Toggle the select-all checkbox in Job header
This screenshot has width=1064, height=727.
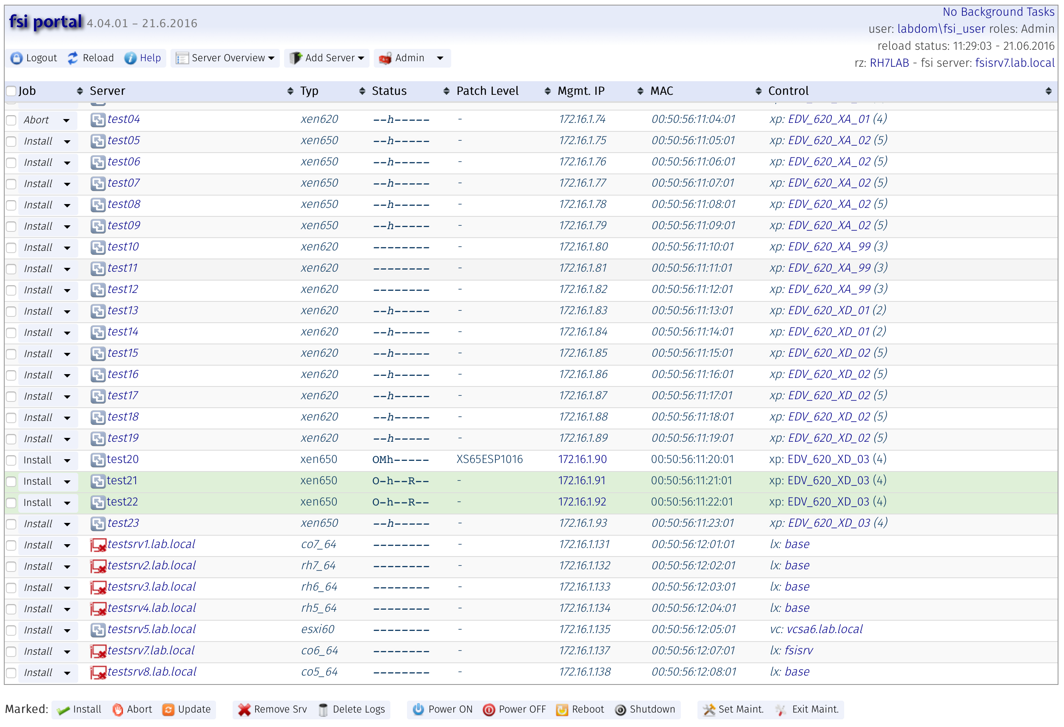[11, 91]
